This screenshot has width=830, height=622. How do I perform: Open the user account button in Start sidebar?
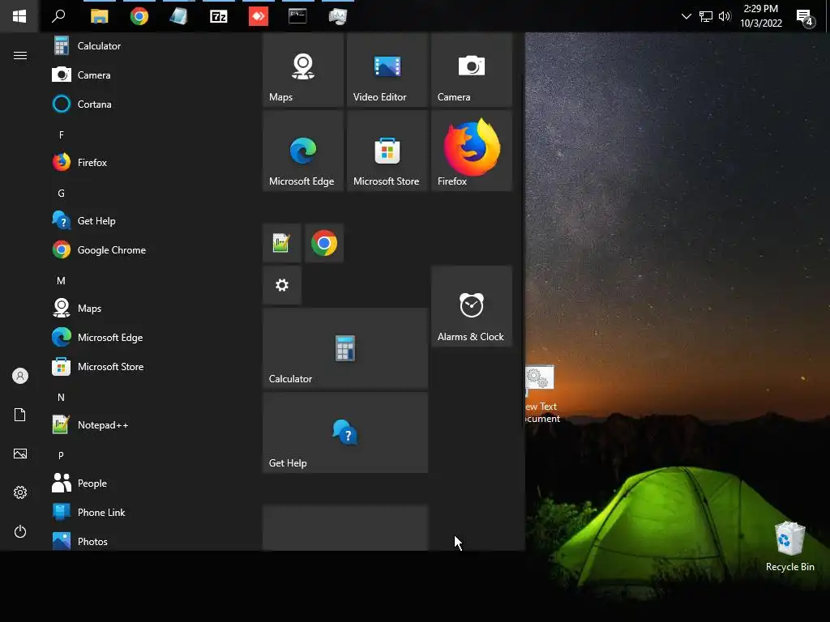click(x=20, y=376)
